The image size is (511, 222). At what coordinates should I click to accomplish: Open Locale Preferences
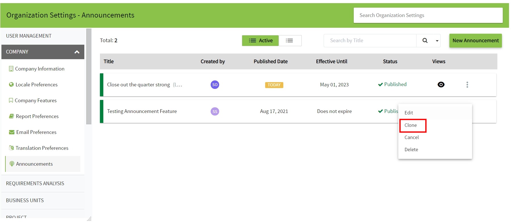click(x=37, y=85)
